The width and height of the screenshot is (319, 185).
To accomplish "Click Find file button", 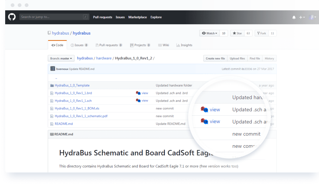I will point(255,59).
